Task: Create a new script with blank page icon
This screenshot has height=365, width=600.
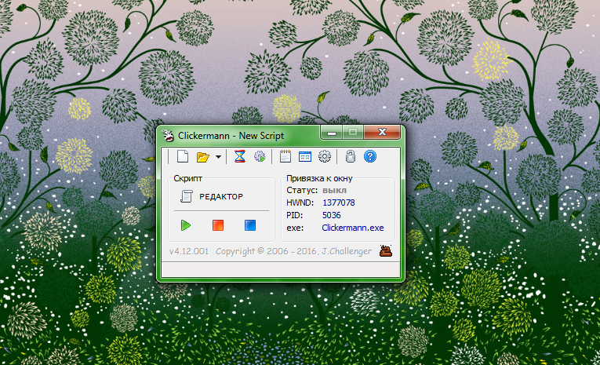Action: coord(183,157)
